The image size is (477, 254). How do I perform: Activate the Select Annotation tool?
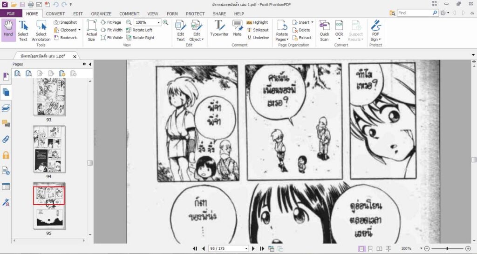tap(41, 31)
